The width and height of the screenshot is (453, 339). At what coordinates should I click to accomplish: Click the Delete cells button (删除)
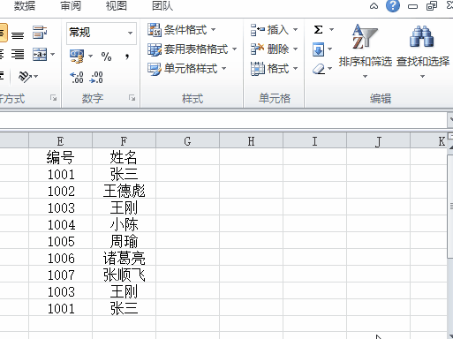coord(274,49)
